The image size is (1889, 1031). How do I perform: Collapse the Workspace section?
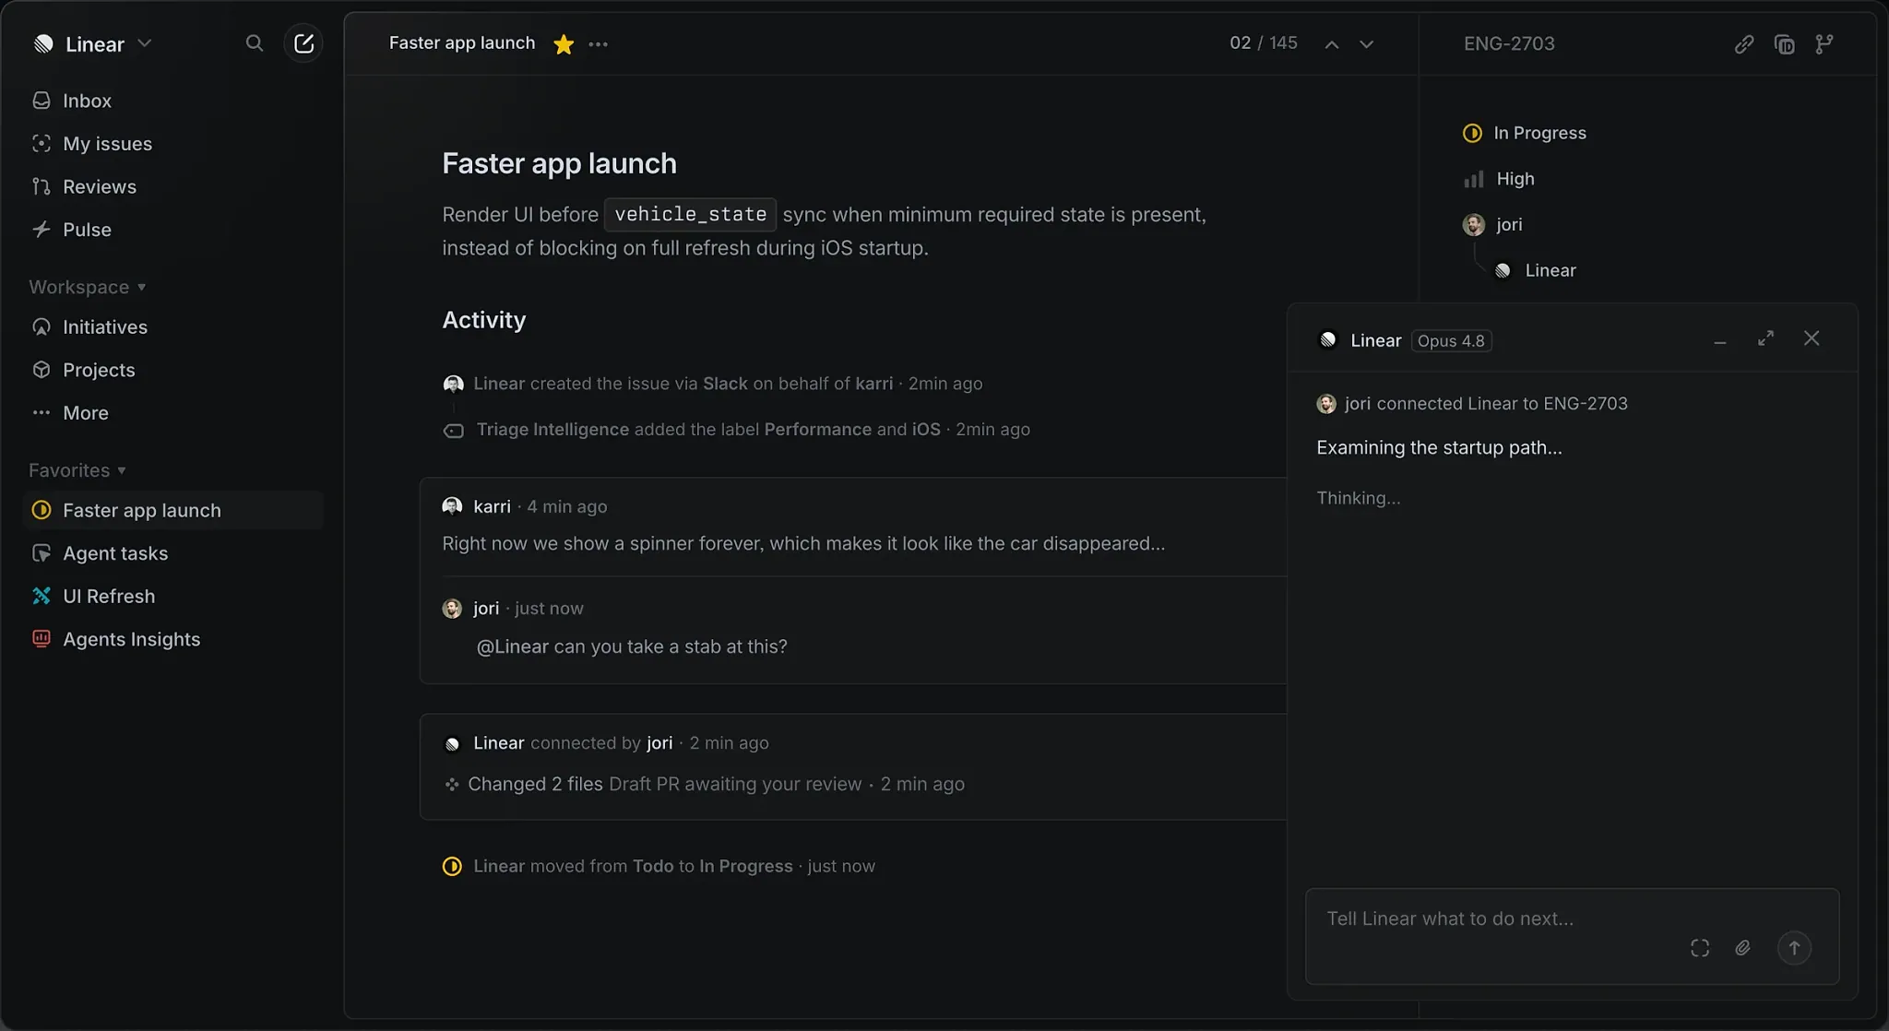coord(89,287)
